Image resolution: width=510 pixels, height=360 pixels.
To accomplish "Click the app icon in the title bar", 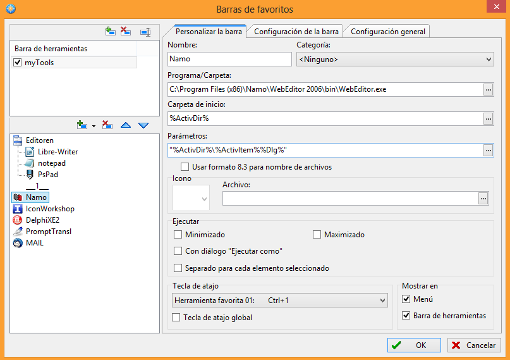I will click(11, 9).
